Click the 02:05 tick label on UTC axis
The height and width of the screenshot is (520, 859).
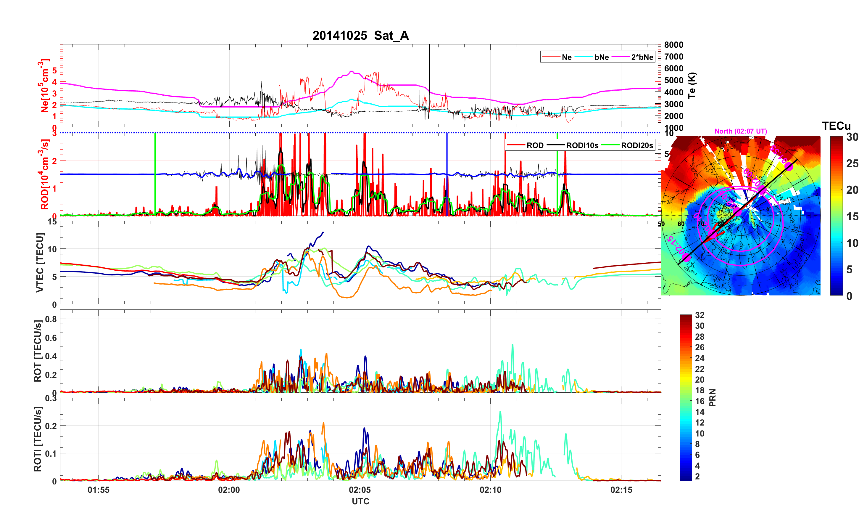pyautogui.click(x=360, y=489)
